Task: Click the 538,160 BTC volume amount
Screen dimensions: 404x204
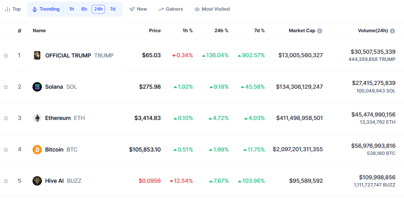Action: pos(381,154)
